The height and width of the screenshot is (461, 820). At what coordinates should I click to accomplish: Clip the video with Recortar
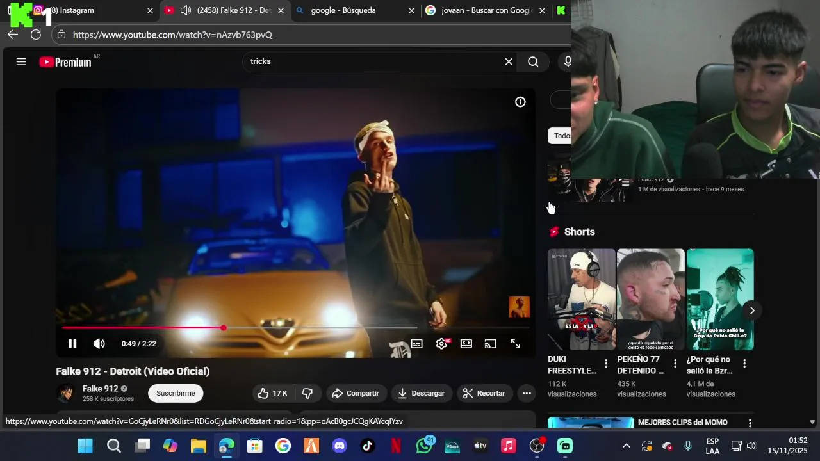click(x=484, y=393)
